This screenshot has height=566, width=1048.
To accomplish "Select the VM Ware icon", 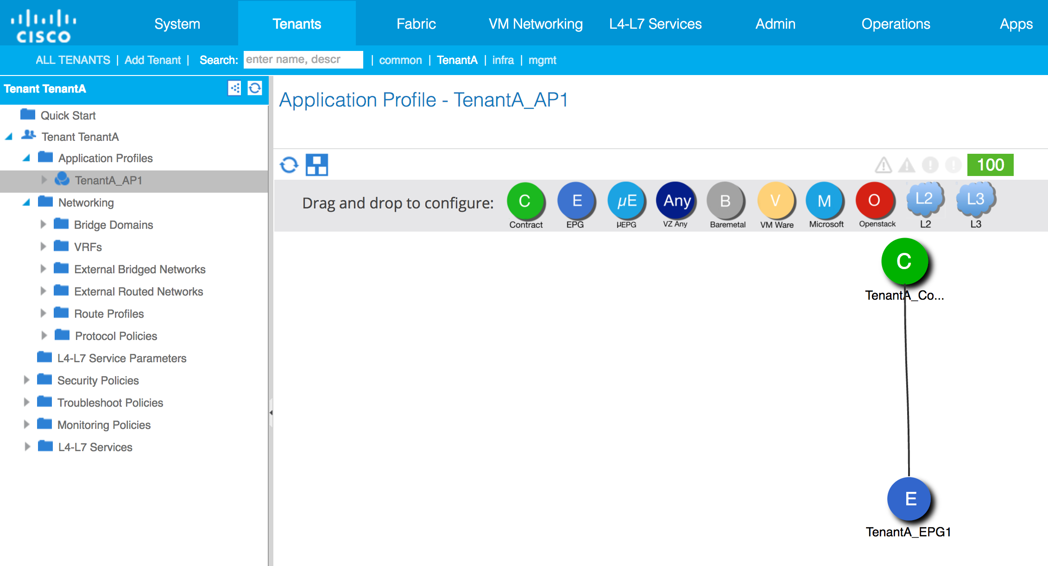I will click(x=777, y=201).
